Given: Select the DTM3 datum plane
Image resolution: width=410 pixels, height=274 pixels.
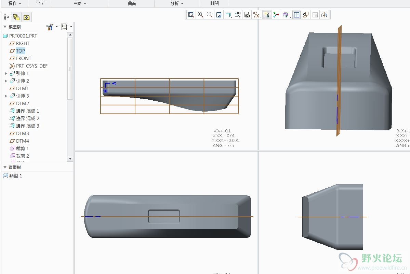Looking at the screenshot, I should 19,134.
